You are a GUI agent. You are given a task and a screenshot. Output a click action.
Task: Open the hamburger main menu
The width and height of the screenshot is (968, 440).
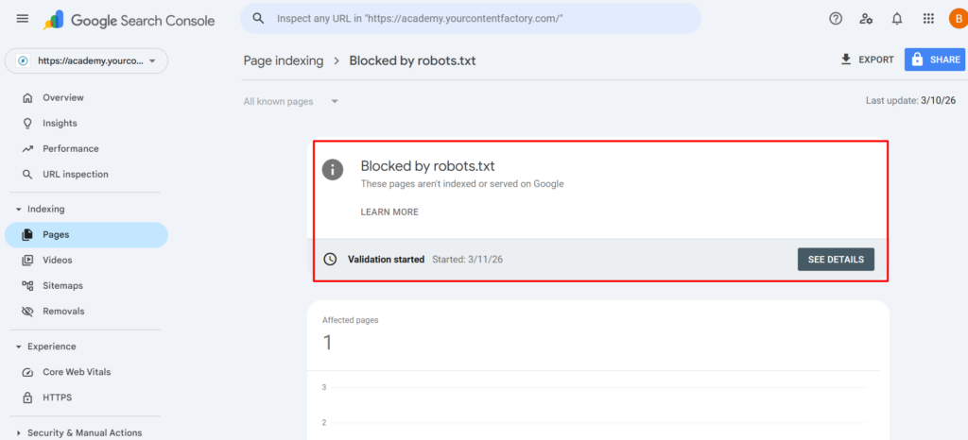pos(23,19)
